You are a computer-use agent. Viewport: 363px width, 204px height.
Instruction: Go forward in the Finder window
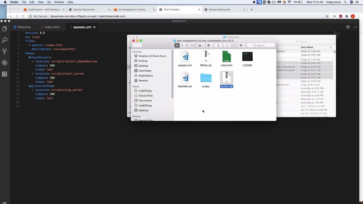[x=139, y=45]
